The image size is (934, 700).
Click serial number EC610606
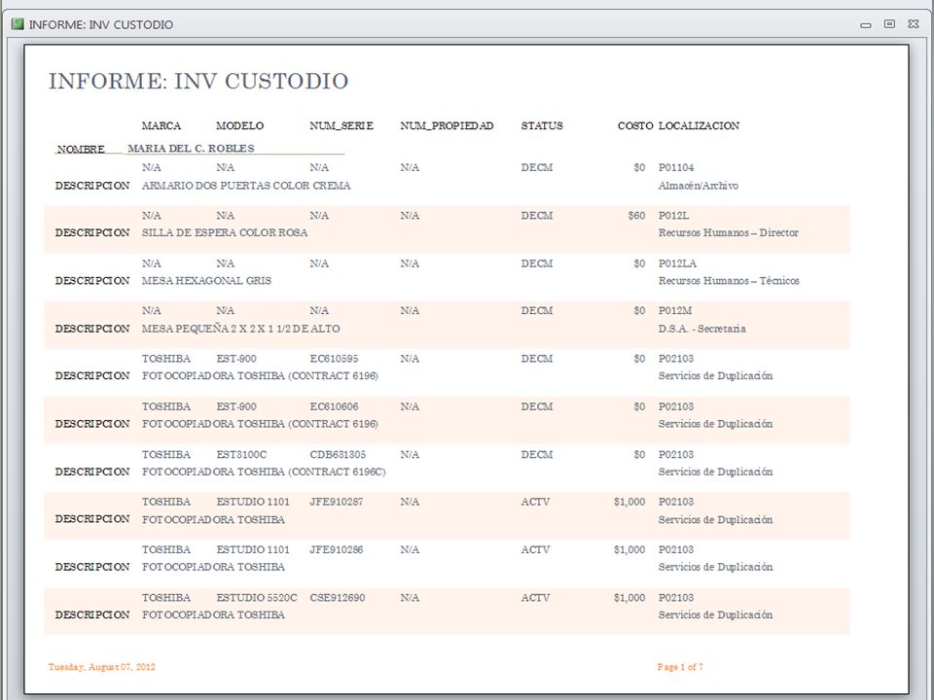pos(334,406)
